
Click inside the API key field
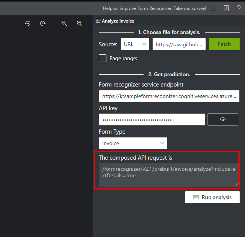point(152,119)
